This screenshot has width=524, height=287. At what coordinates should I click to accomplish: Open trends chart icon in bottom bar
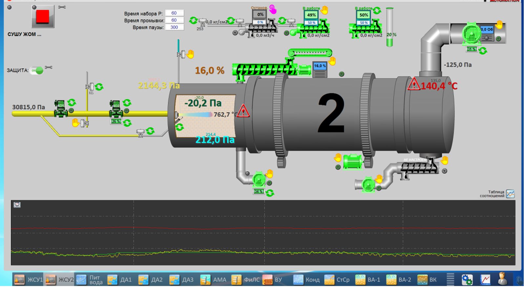tap(485, 280)
